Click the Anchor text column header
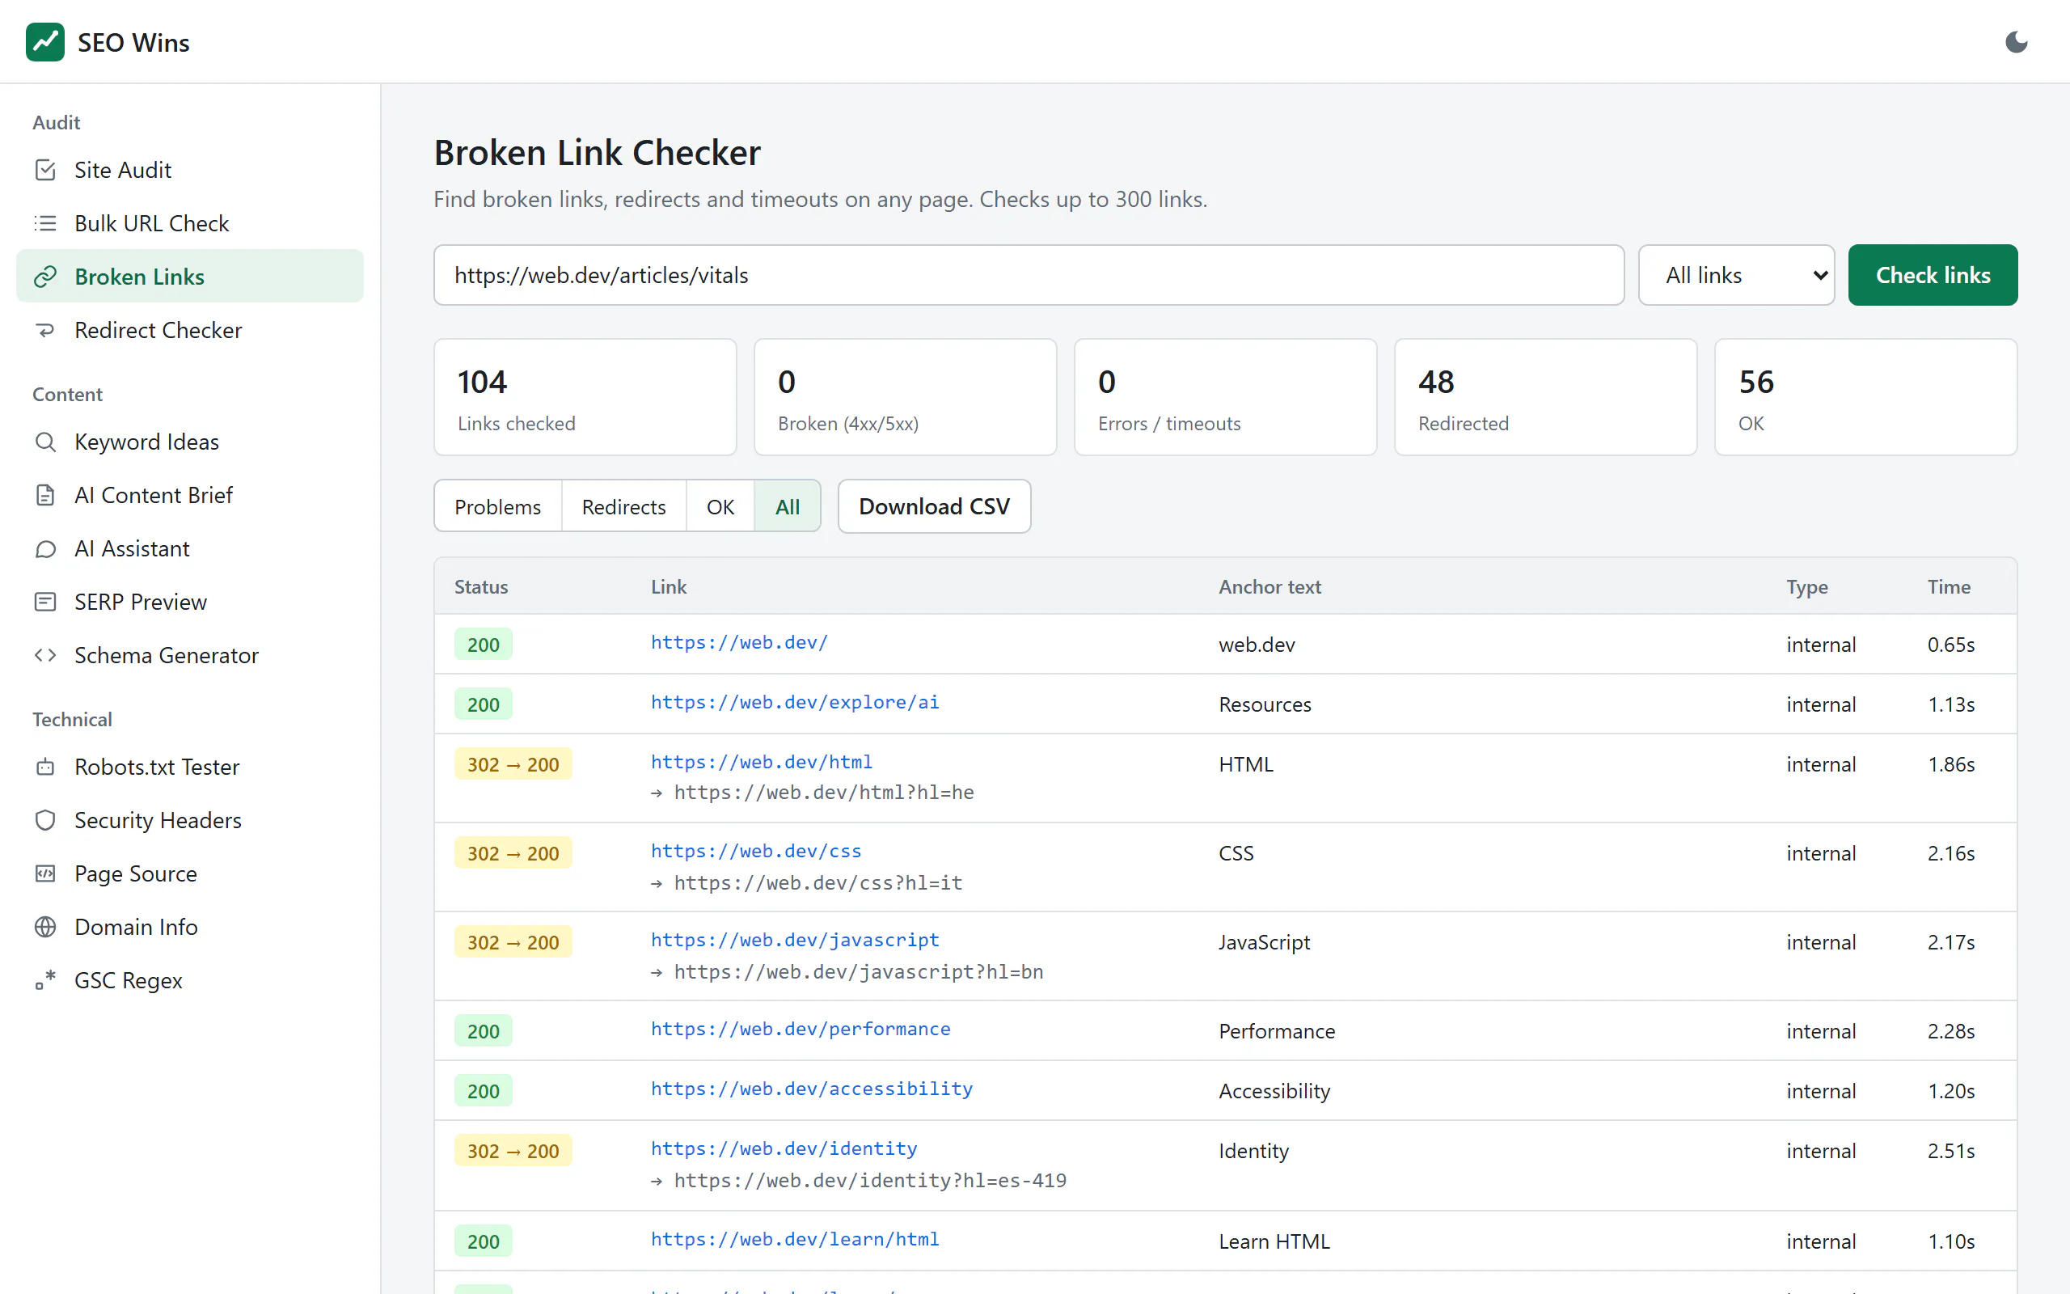Image resolution: width=2070 pixels, height=1294 pixels. [1269, 587]
